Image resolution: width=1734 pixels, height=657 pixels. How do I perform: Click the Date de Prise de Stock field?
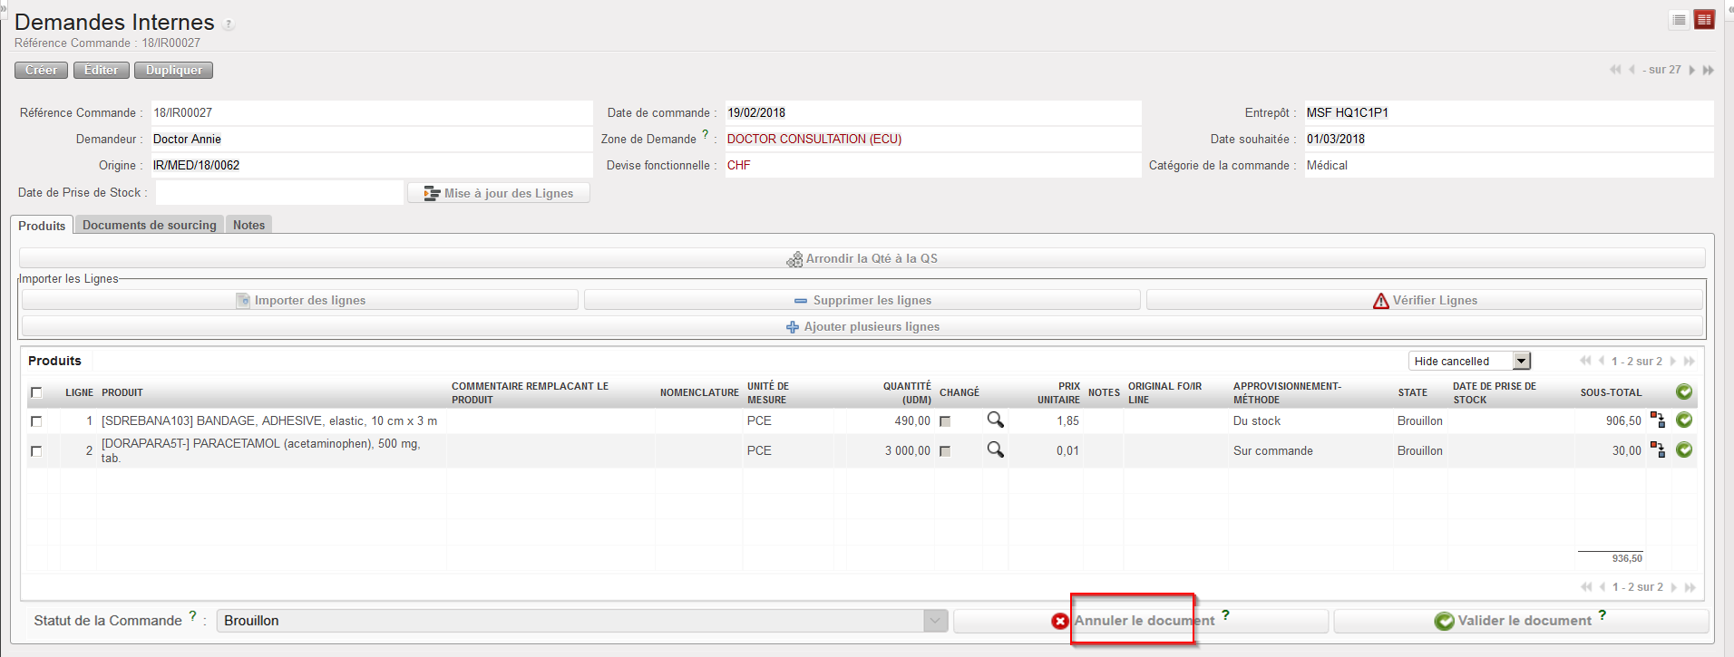click(279, 192)
